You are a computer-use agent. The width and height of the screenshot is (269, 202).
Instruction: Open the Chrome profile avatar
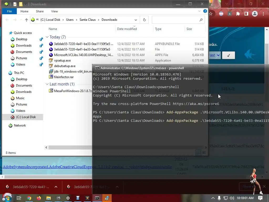tap(255, 14)
